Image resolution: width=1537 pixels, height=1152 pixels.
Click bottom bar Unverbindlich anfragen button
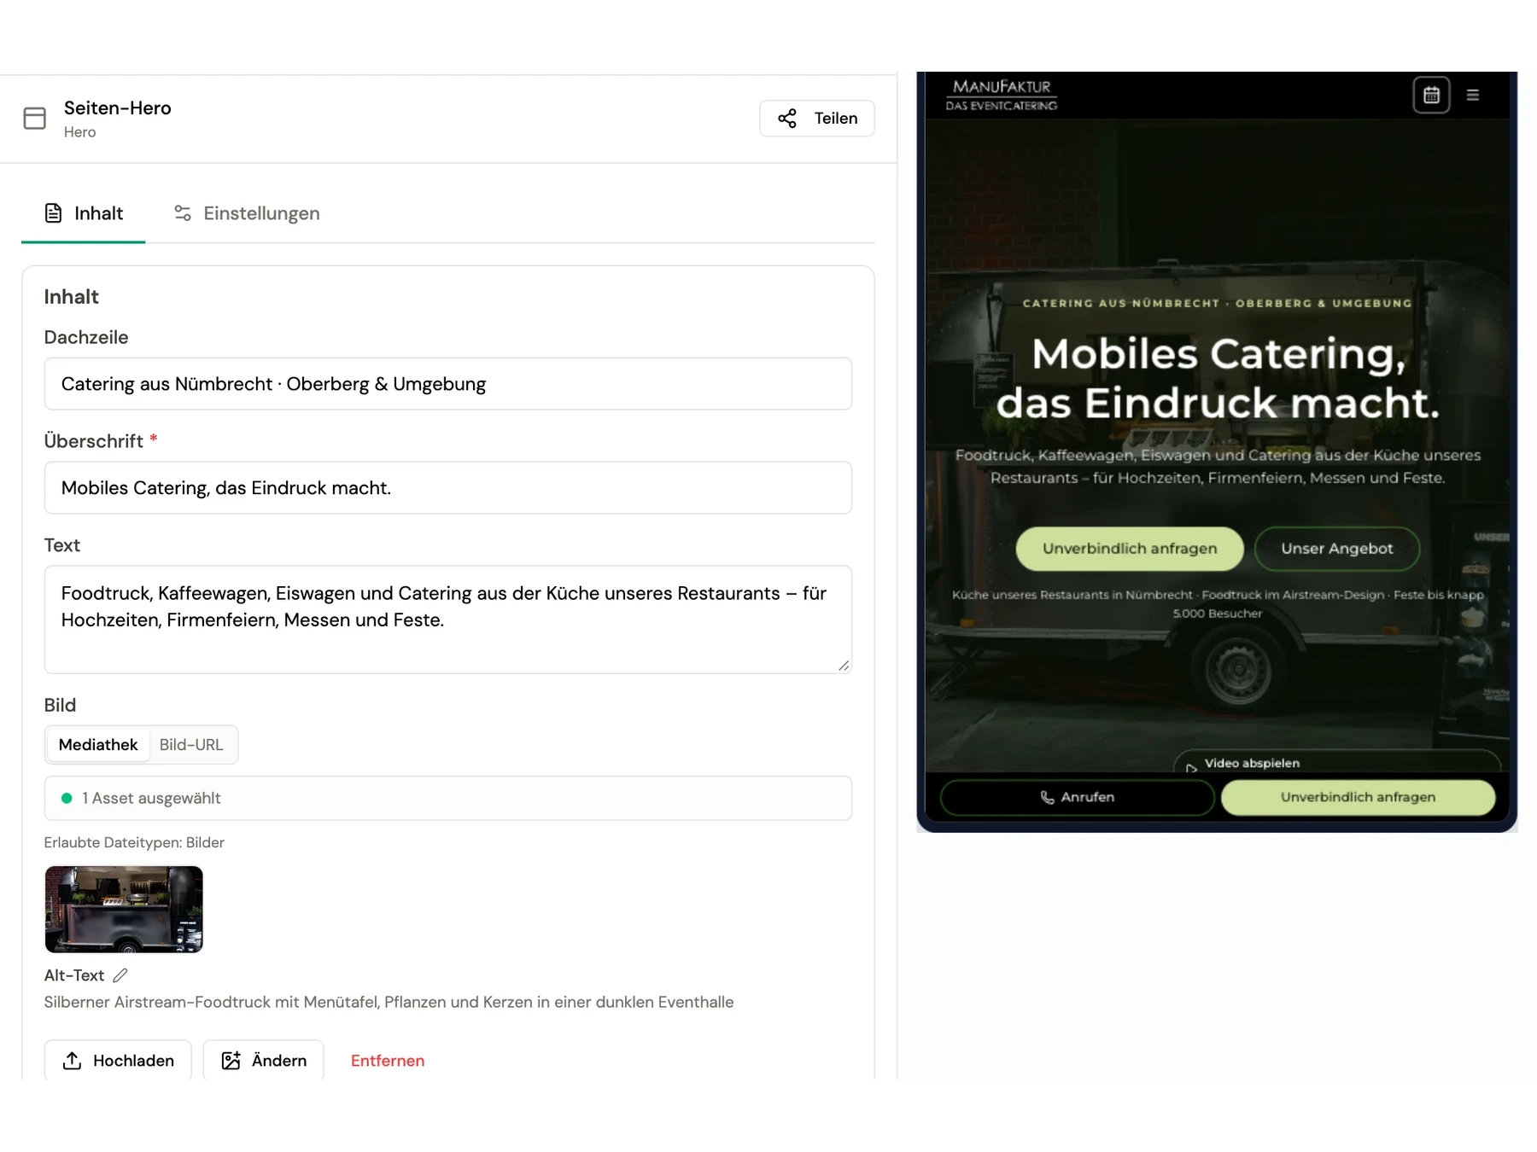pos(1358,797)
